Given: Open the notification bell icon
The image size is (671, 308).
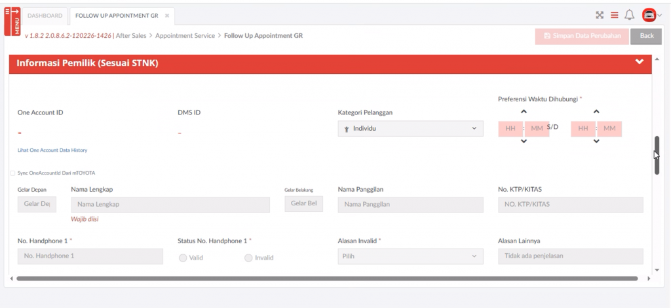Looking at the screenshot, I should coord(630,15).
